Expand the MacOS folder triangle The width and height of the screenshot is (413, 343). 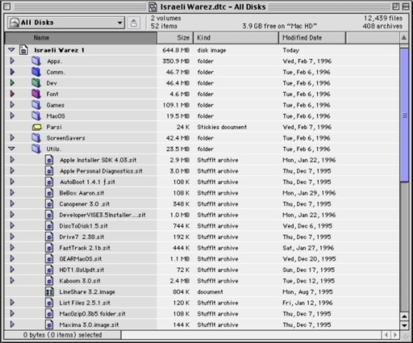(x=12, y=116)
